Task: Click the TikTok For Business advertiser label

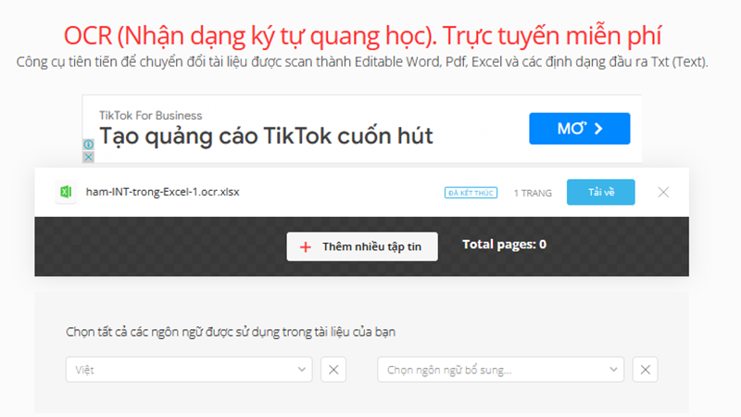Action: (150, 115)
